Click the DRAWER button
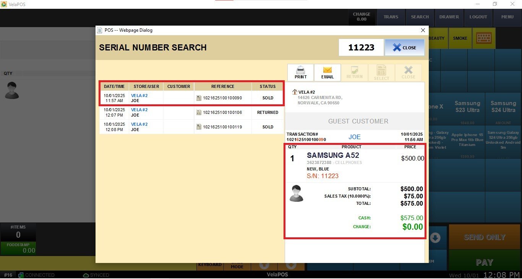The height and width of the screenshot is (279, 522). (449, 17)
